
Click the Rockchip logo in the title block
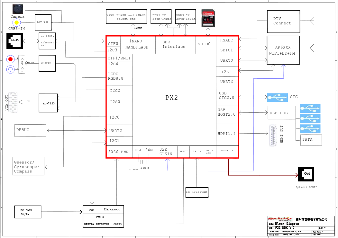coord(279,219)
